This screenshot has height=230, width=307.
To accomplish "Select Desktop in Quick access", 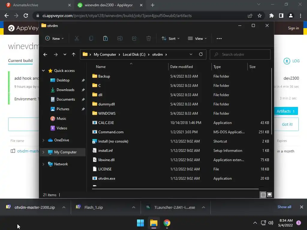I will [63, 80].
